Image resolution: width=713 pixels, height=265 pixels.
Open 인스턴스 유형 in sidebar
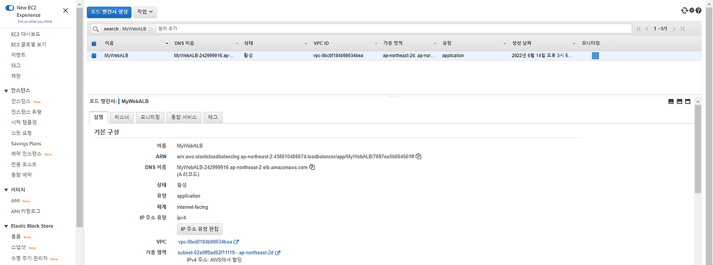tap(26, 112)
